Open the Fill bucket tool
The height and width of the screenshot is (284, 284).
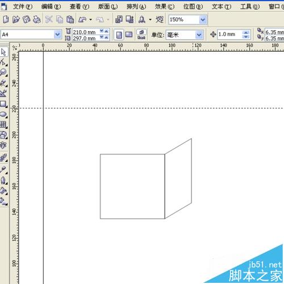click(3, 191)
